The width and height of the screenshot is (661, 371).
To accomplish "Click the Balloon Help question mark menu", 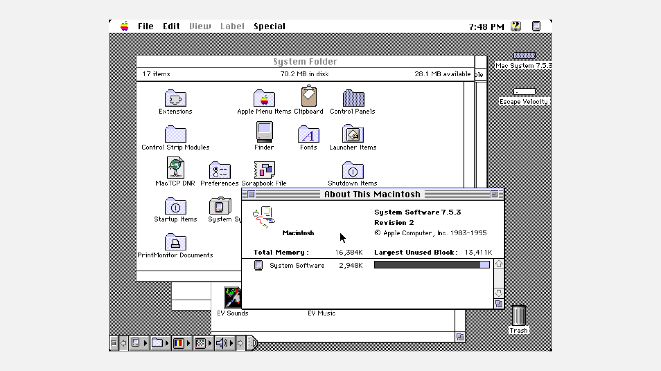I will click(516, 26).
